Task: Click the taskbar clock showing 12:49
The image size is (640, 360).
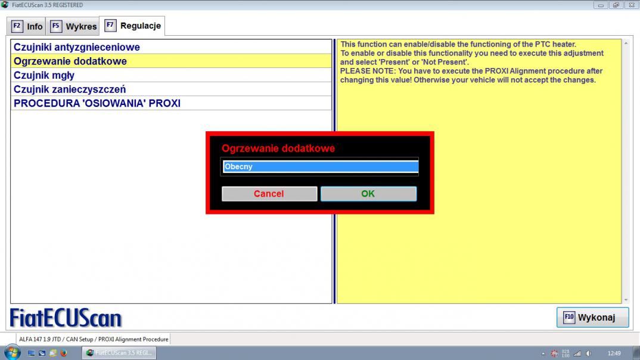Action: point(614,353)
